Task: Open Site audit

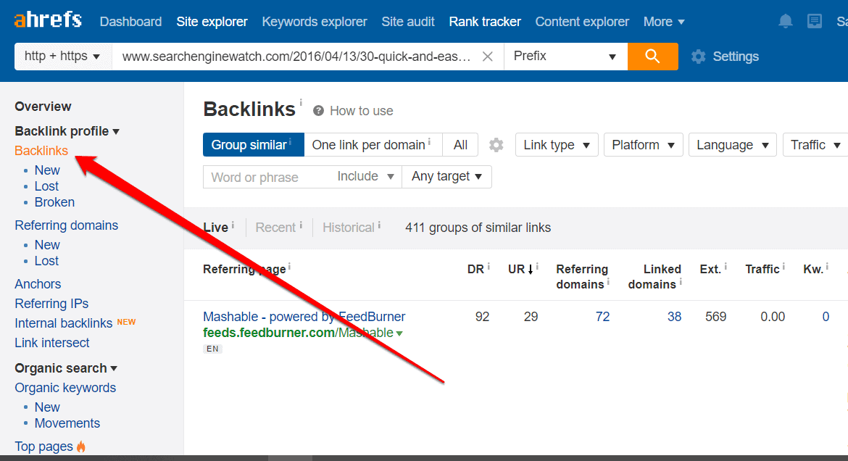Action: click(408, 22)
